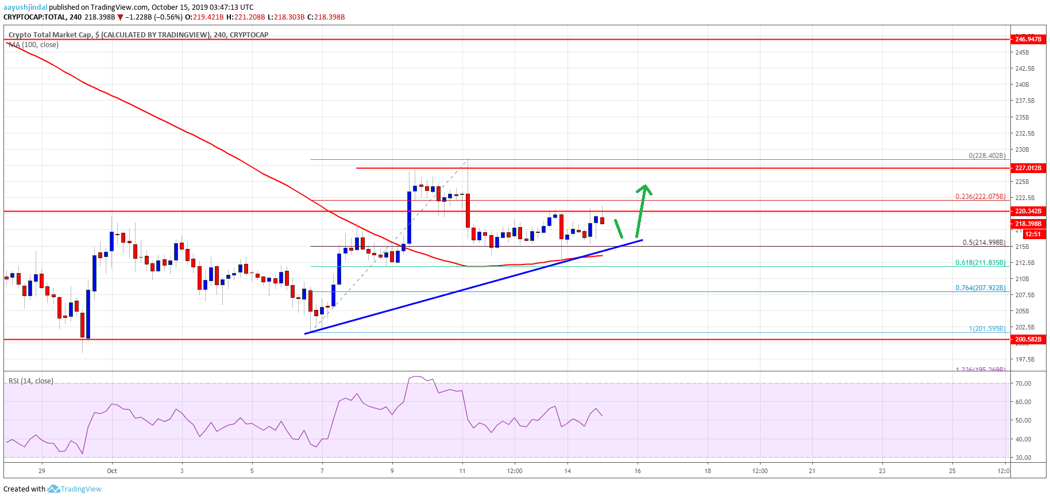
Task: Click the Oct date on time axis
Action: (112, 471)
